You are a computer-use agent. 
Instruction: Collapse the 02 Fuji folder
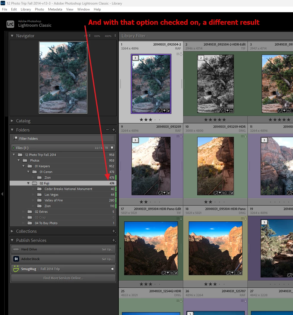pyautogui.click(x=28, y=183)
